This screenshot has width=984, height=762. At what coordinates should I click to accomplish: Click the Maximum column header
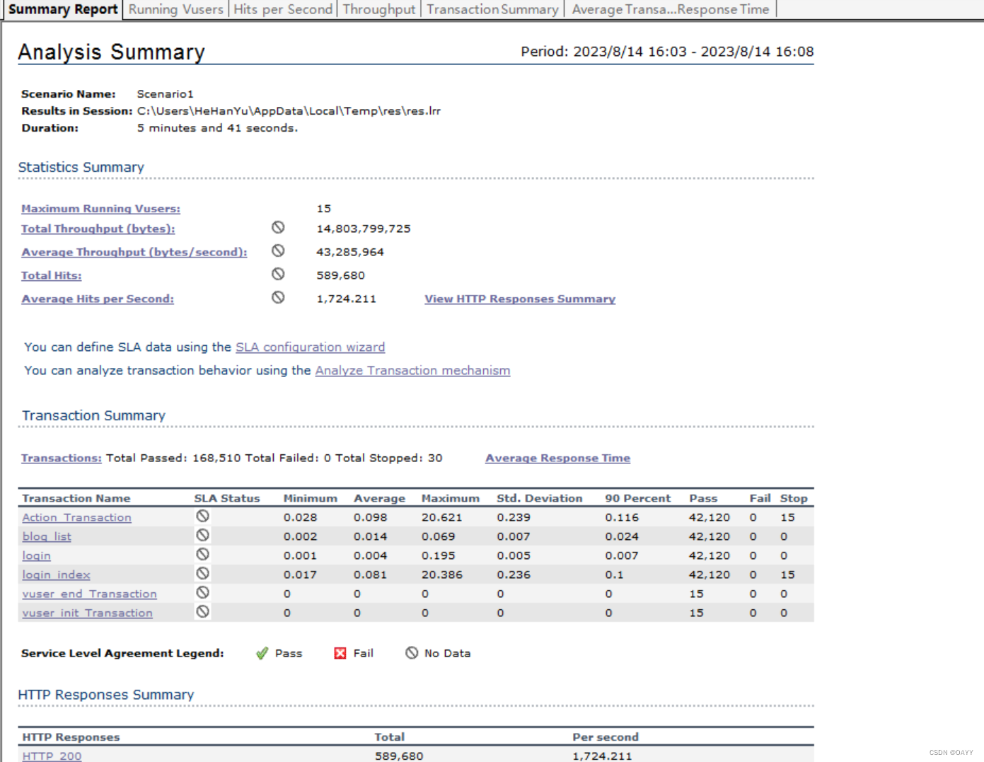pyautogui.click(x=451, y=498)
